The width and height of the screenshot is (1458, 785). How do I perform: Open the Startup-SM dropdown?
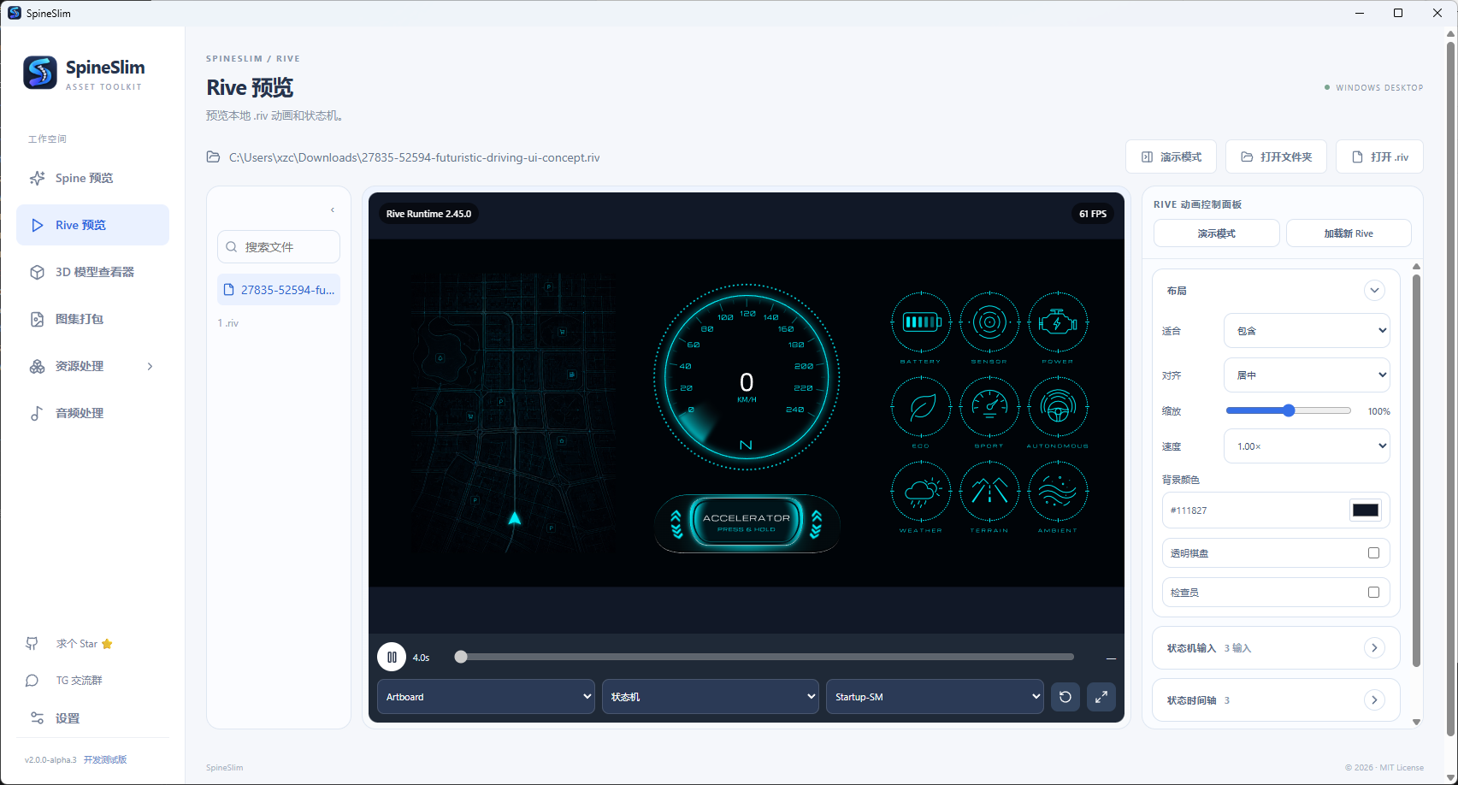[x=935, y=697]
